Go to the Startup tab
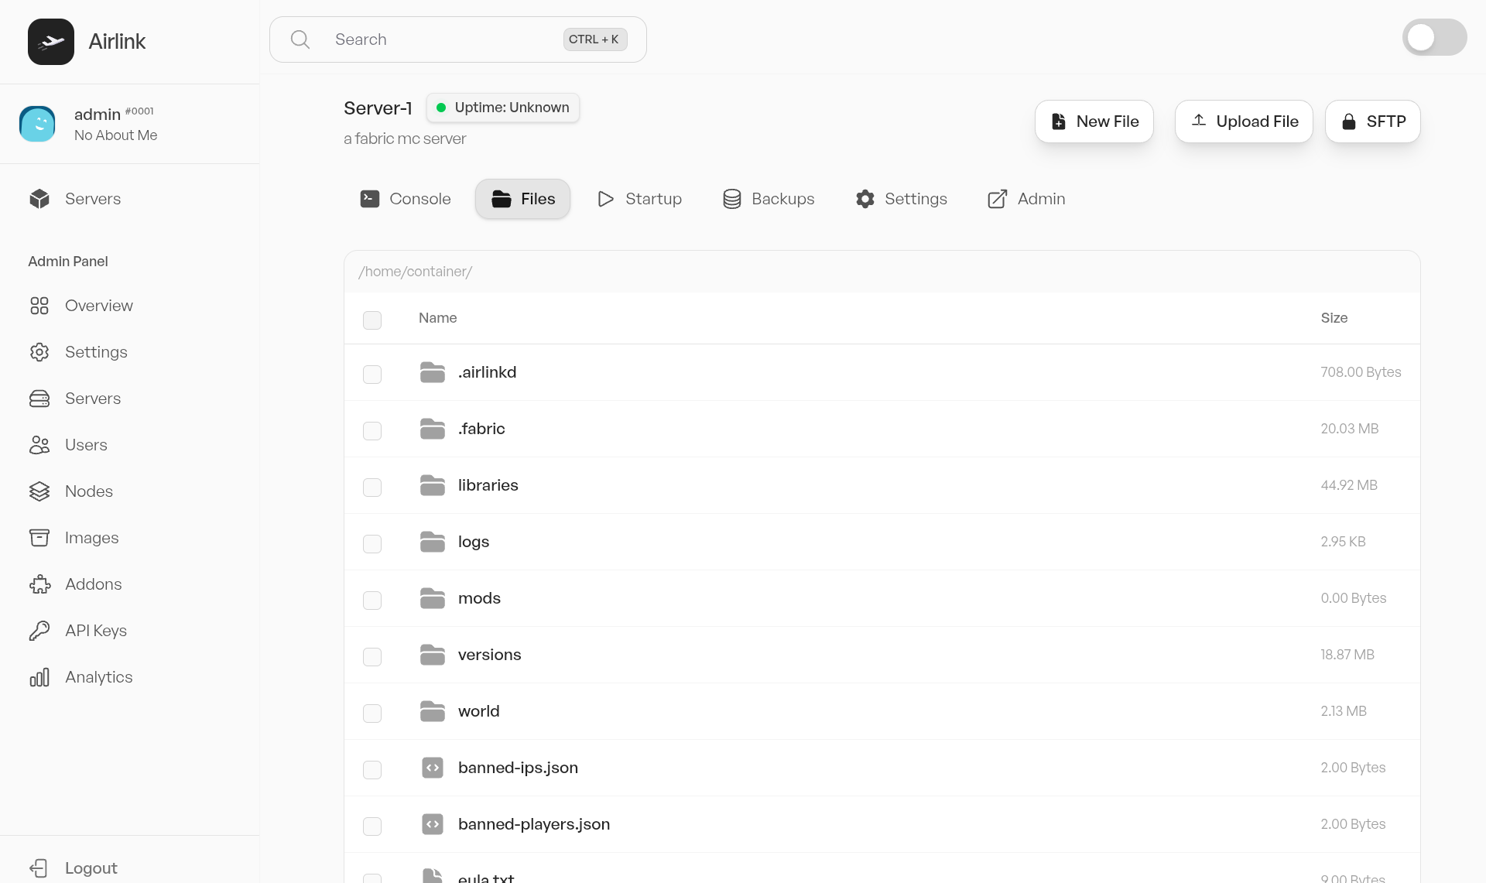Image resolution: width=1486 pixels, height=883 pixels. pyautogui.click(x=639, y=199)
